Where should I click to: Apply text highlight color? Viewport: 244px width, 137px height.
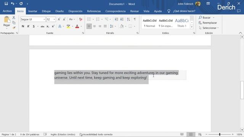click(68, 26)
